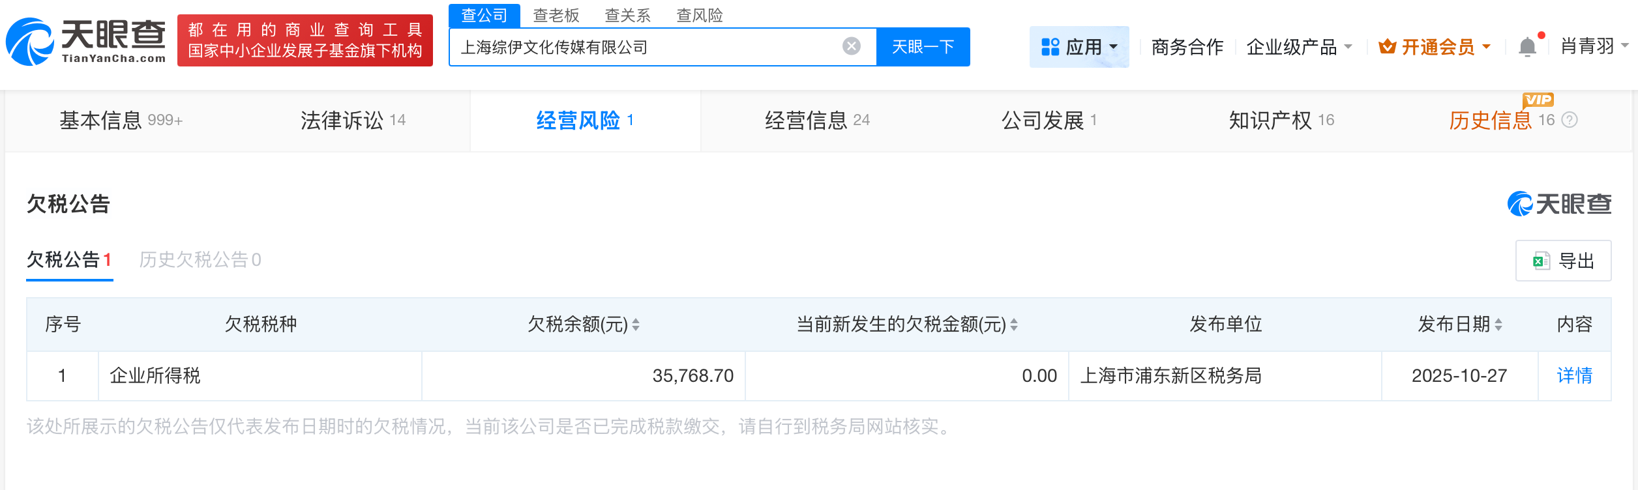Click the 发布单位 column header

point(1225,324)
